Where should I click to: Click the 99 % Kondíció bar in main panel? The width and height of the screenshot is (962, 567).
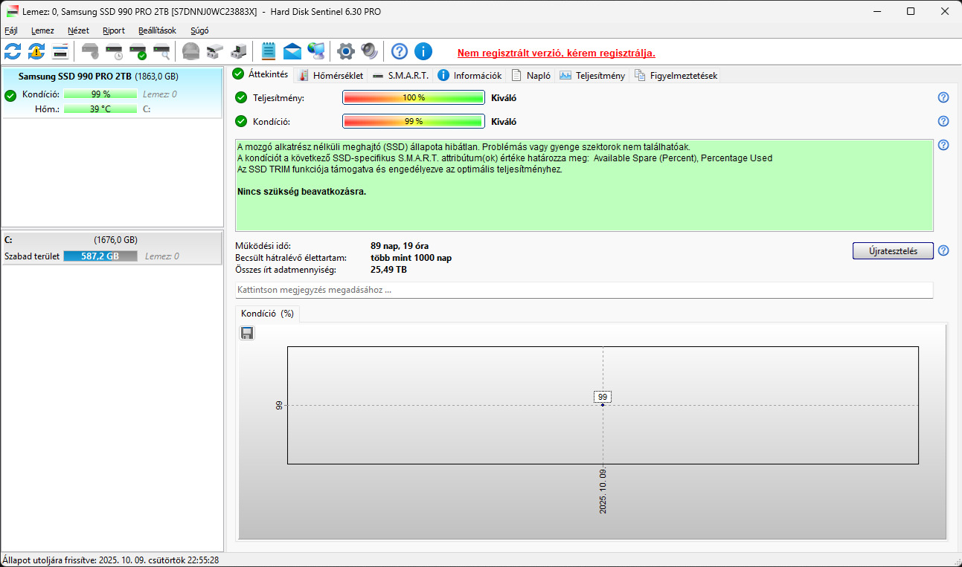point(414,121)
